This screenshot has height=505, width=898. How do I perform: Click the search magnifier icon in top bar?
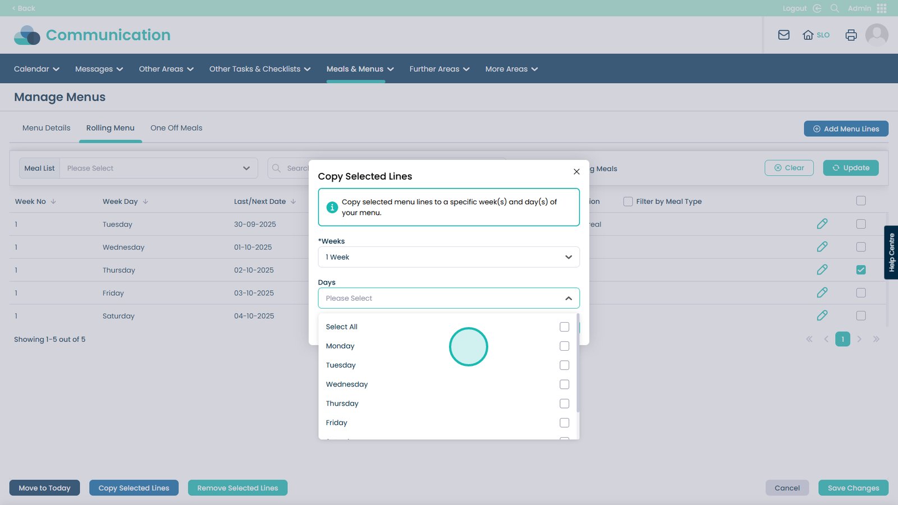click(835, 8)
